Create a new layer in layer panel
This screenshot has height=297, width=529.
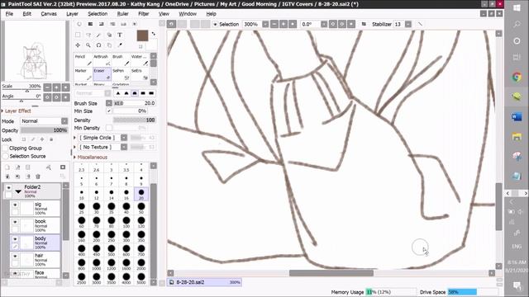[x=7, y=167]
